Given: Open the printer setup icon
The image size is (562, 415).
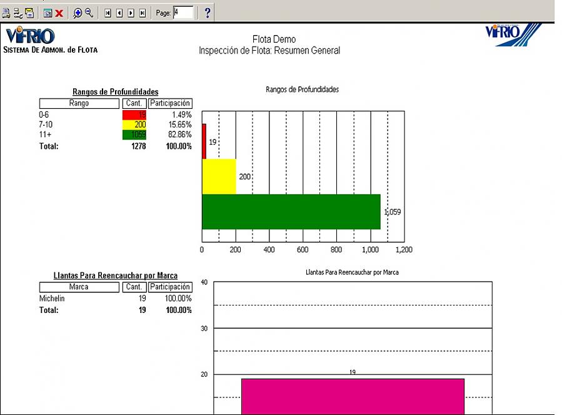Looking at the screenshot, I should tap(18, 13).
